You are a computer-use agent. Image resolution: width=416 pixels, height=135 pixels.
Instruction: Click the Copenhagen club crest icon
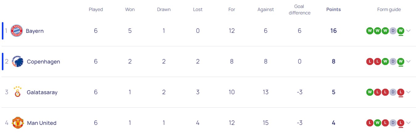[x=17, y=62]
